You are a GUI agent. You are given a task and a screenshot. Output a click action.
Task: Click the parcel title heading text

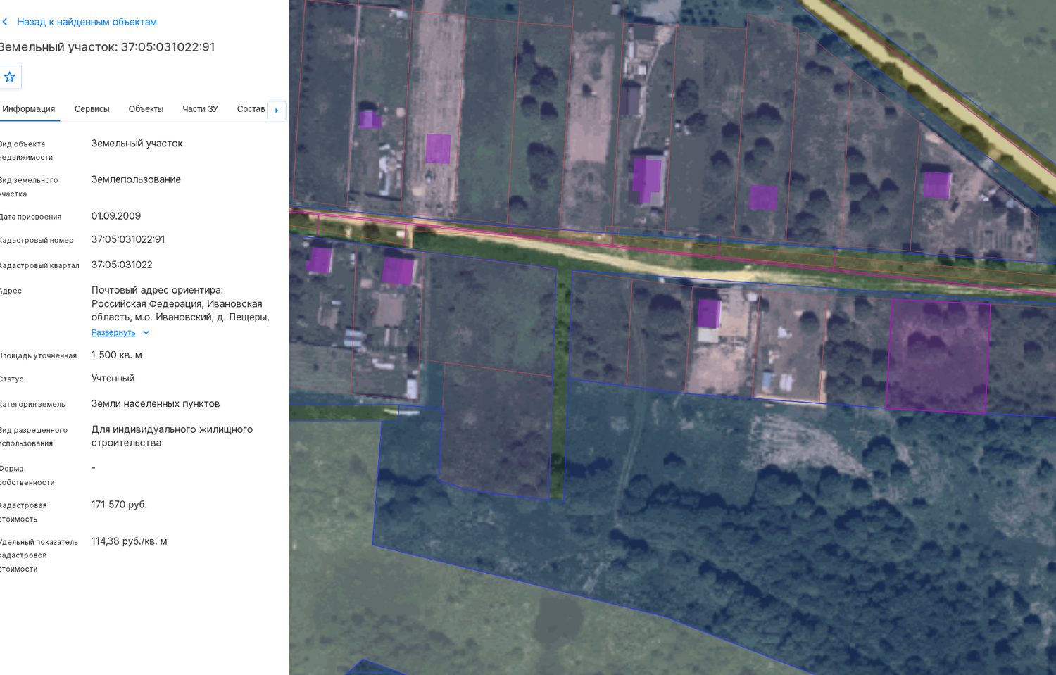pos(106,47)
